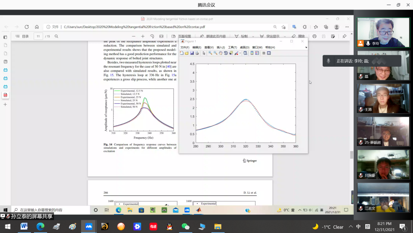Toggle the insert legend button in Figure
This screenshot has height=233, width=413.
tap(257, 53)
